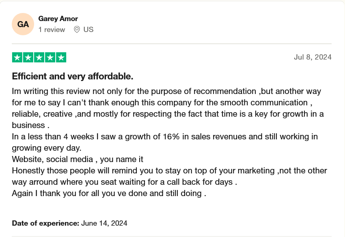
Task: Select the second green rating star
Action: 28,58
